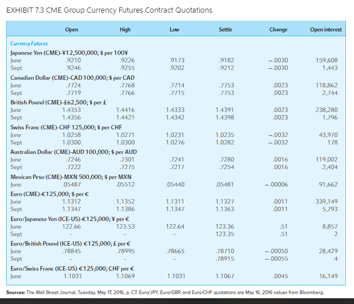
Task: Click Mexican Peso open interest 91,662
Action: coord(328,184)
